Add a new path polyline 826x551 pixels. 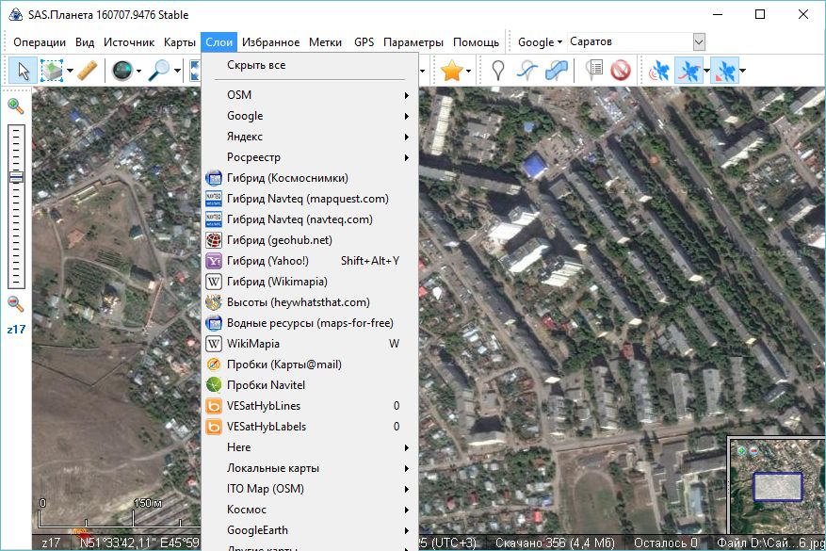[526, 71]
